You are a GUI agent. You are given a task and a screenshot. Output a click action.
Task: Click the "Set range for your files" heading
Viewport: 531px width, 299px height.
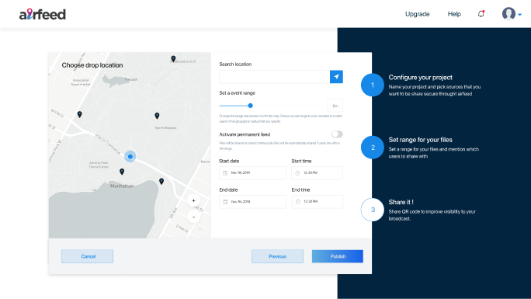pos(420,140)
